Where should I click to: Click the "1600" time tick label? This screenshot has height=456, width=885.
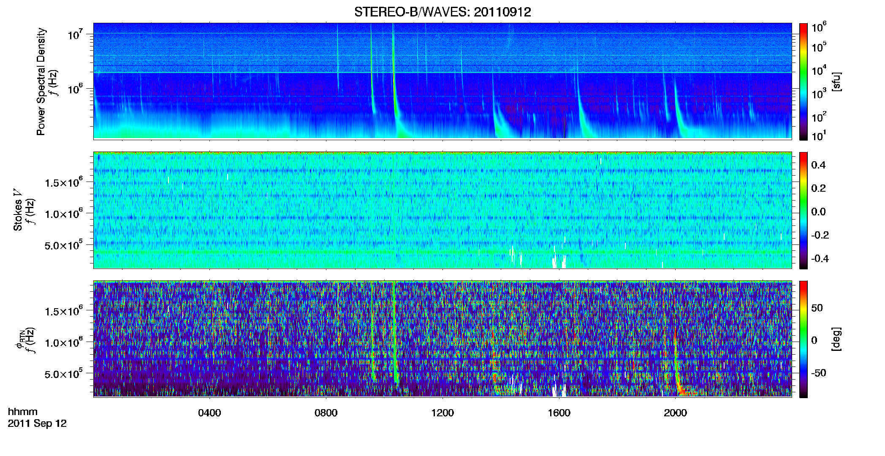559,413
